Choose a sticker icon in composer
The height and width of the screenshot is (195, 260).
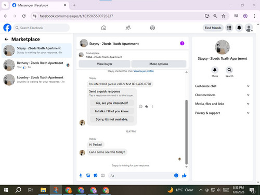[96, 176]
